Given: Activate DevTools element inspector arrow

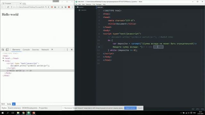Looking at the screenshot, I should click(3, 50).
